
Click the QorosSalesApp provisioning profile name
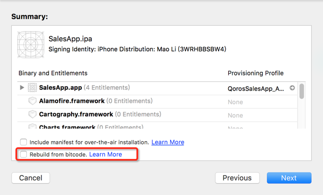256,89
